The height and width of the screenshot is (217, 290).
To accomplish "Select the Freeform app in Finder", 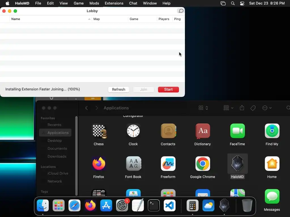I will click(x=168, y=164).
